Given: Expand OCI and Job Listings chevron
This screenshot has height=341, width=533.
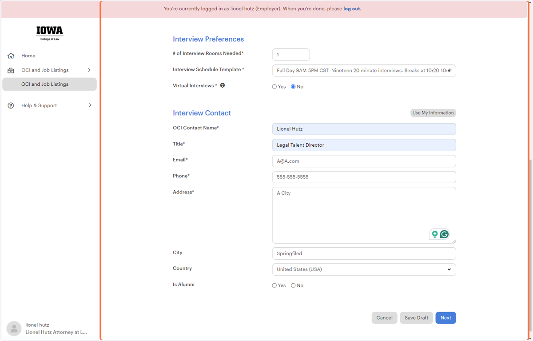Looking at the screenshot, I should coord(89,70).
